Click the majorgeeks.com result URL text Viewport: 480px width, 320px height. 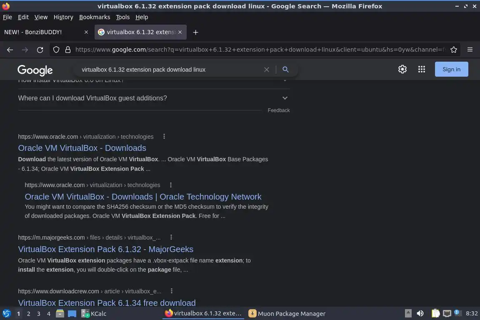coord(89,237)
